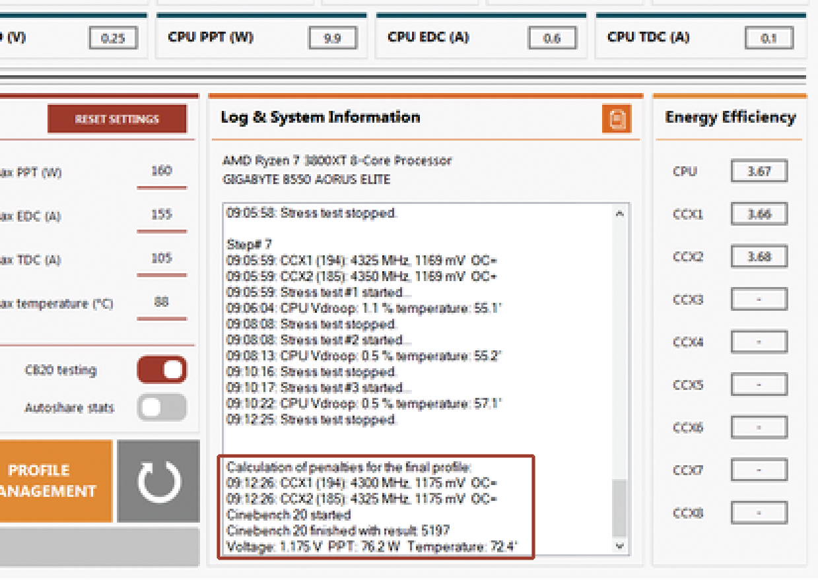The image size is (818, 580).
Task: Click the Stress test #3 started log line
Action: 318,388
